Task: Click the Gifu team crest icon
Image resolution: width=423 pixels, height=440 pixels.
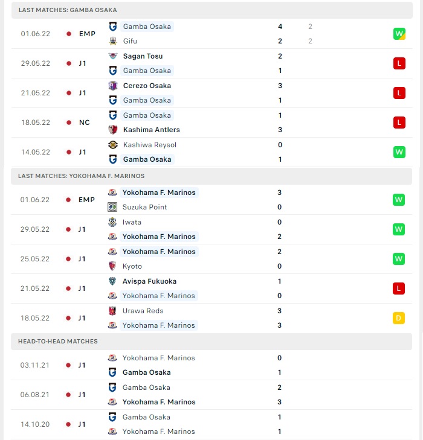Action: click(113, 41)
